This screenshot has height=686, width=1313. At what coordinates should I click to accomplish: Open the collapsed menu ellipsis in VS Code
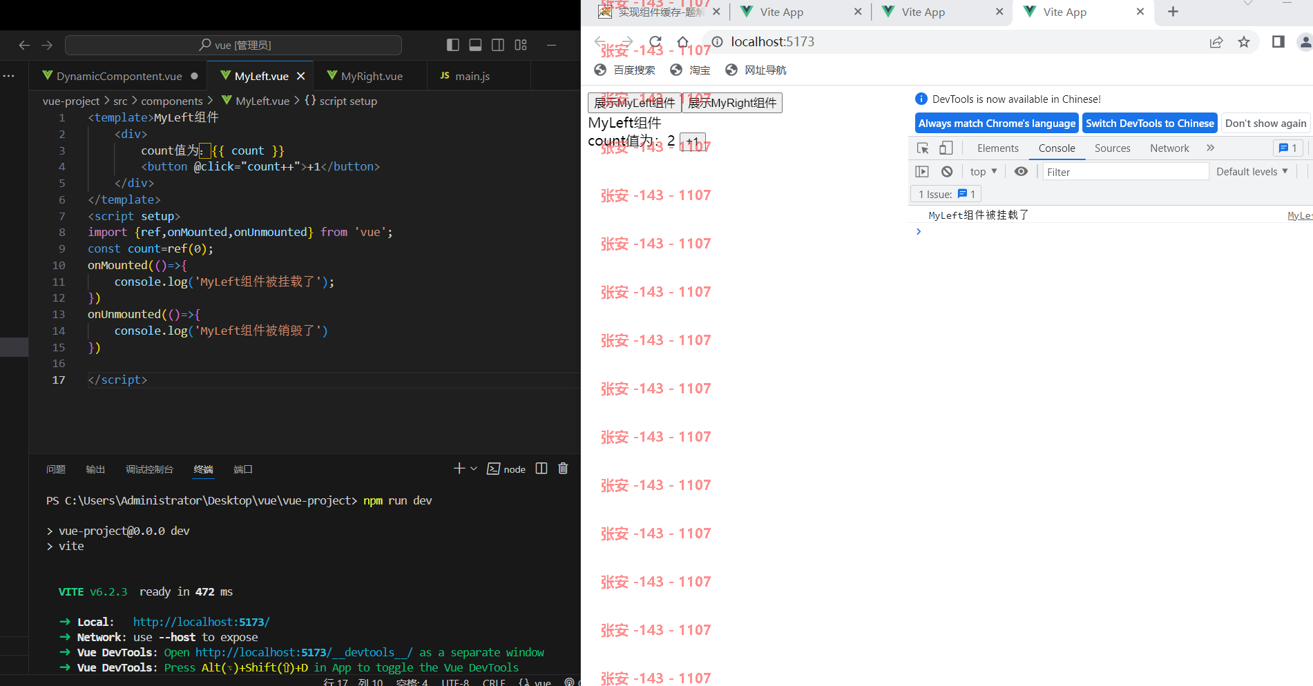[9, 76]
